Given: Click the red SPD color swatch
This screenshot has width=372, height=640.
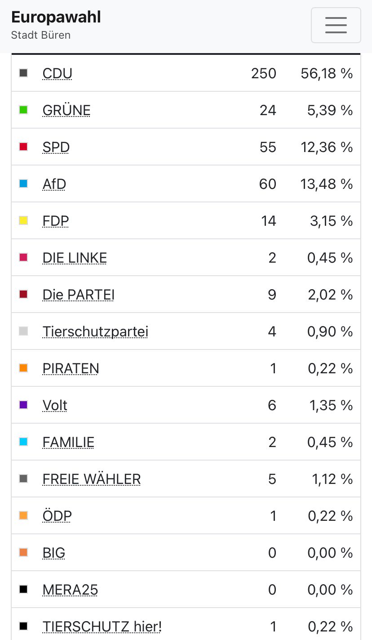Looking at the screenshot, I should pos(23,147).
